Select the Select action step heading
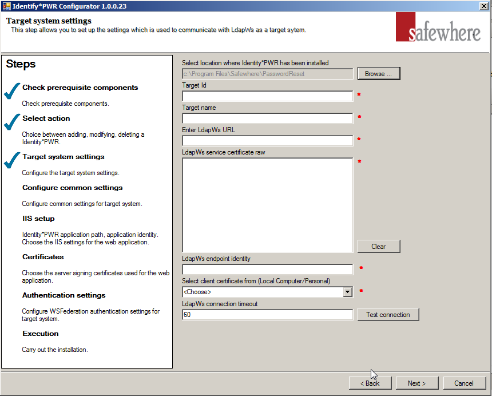 (x=46, y=118)
